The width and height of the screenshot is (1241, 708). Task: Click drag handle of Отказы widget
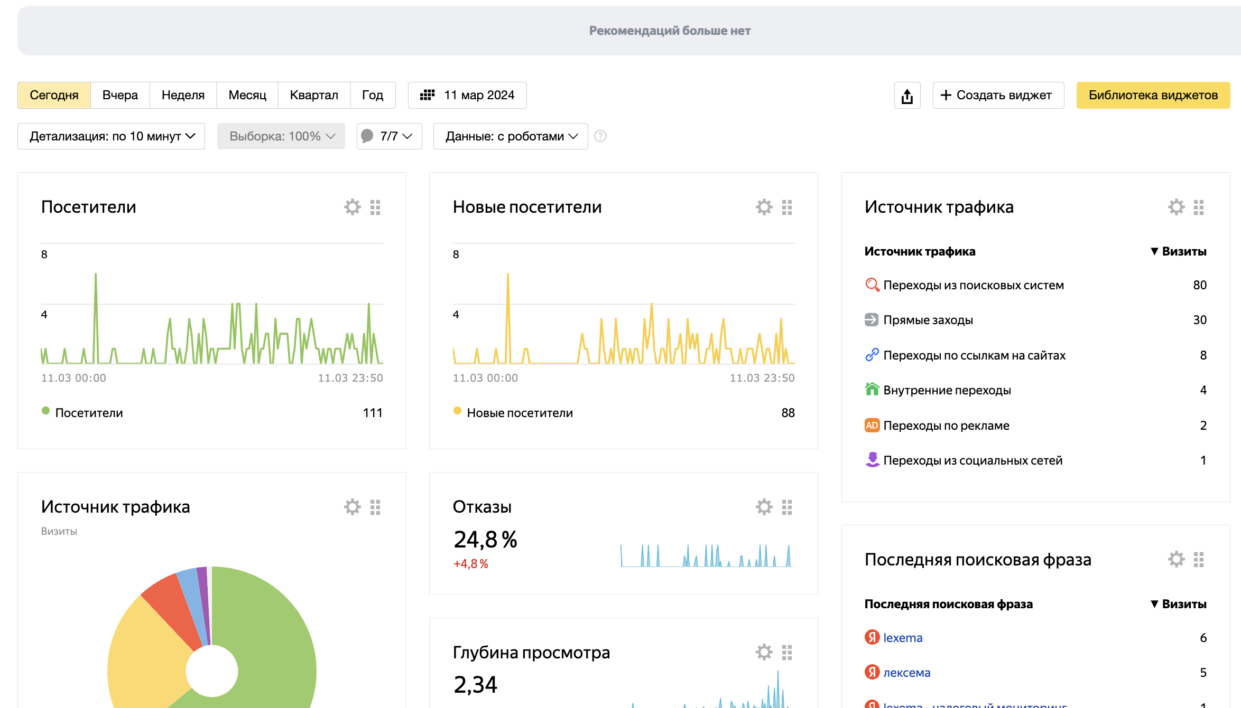click(787, 507)
